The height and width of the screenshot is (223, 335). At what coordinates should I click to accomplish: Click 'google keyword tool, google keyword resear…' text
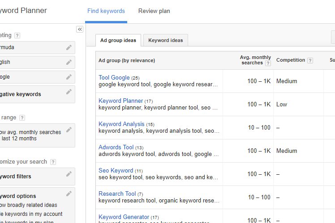point(158,84)
